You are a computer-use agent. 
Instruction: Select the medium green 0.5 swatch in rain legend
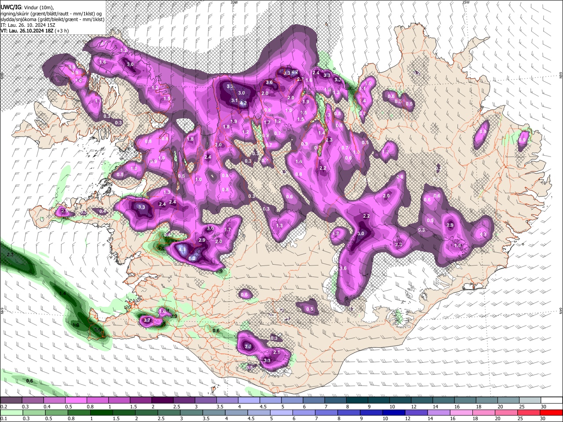[56, 413]
